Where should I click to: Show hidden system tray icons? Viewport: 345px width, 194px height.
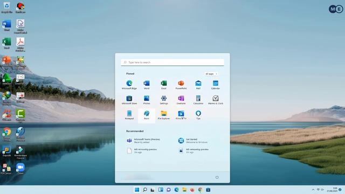point(313,190)
